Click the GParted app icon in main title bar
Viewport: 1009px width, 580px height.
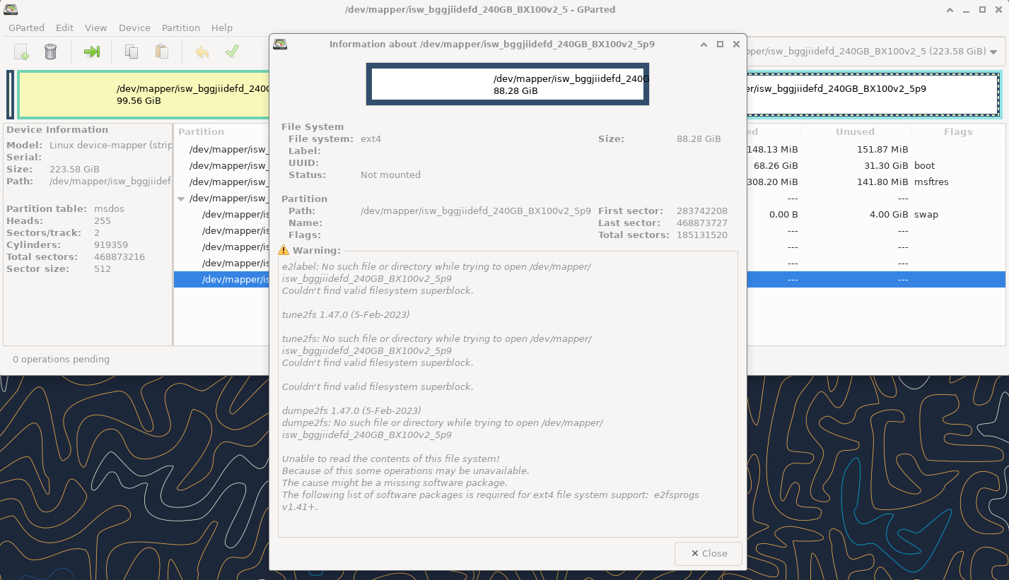click(11, 9)
